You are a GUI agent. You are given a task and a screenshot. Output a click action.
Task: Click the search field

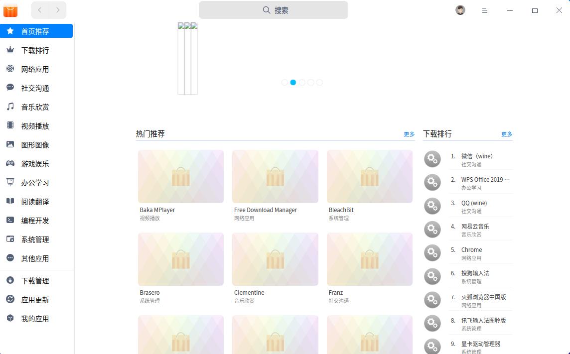tap(274, 10)
